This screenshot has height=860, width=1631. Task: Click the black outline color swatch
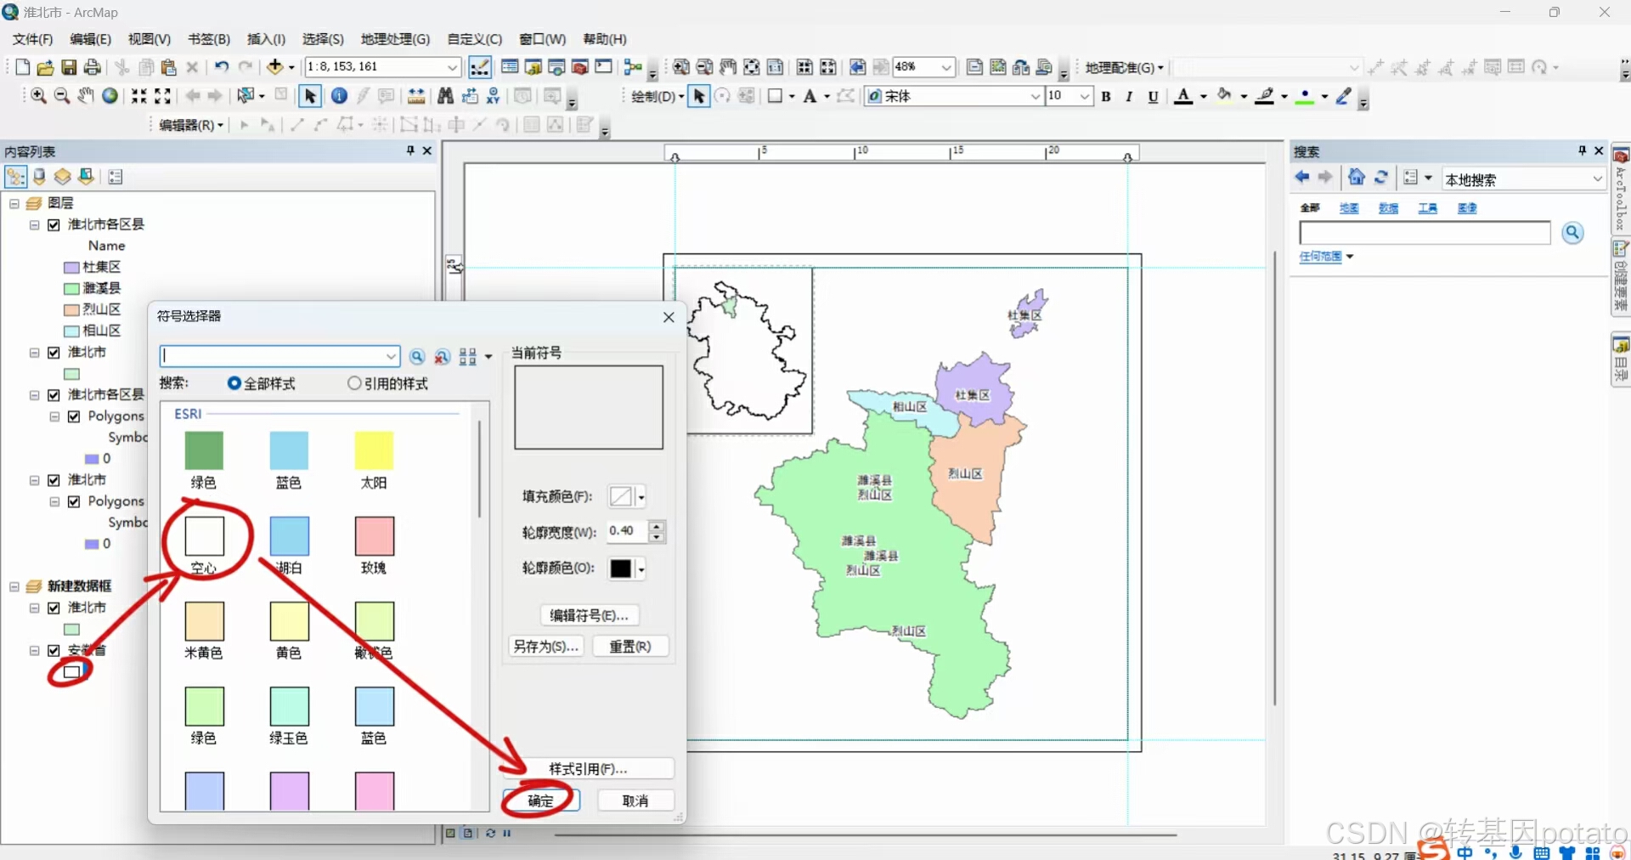click(621, 569)
